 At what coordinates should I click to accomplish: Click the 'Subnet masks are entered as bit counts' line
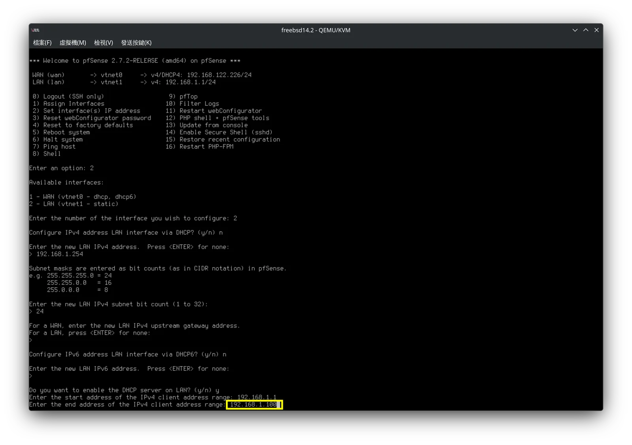point(158,268)
